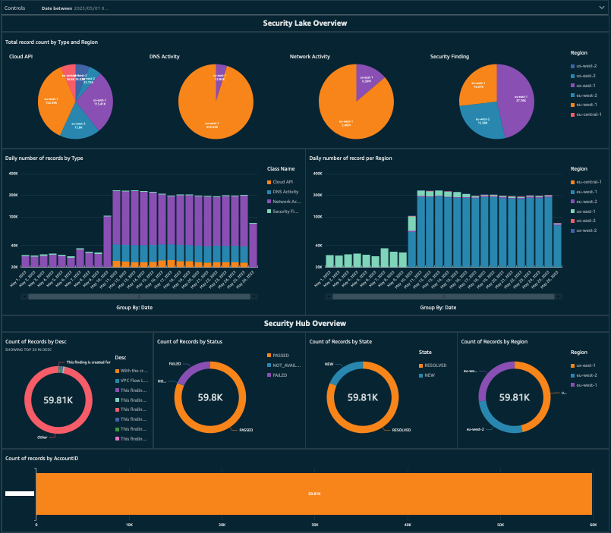Click the Security Lake Overview title

pyautogui.click(x=305, y=24)
